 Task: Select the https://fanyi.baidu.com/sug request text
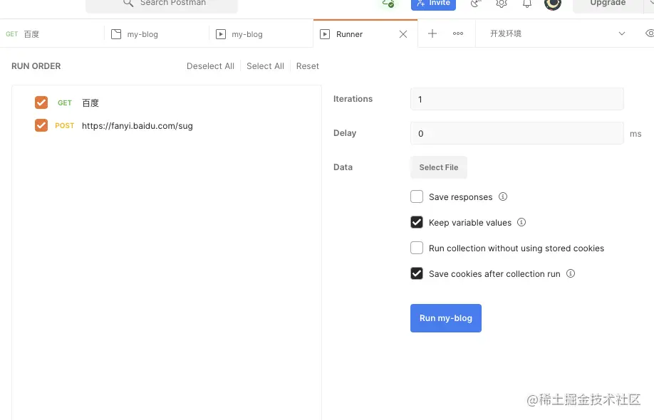pyautogui.click(x=137, y=126)
